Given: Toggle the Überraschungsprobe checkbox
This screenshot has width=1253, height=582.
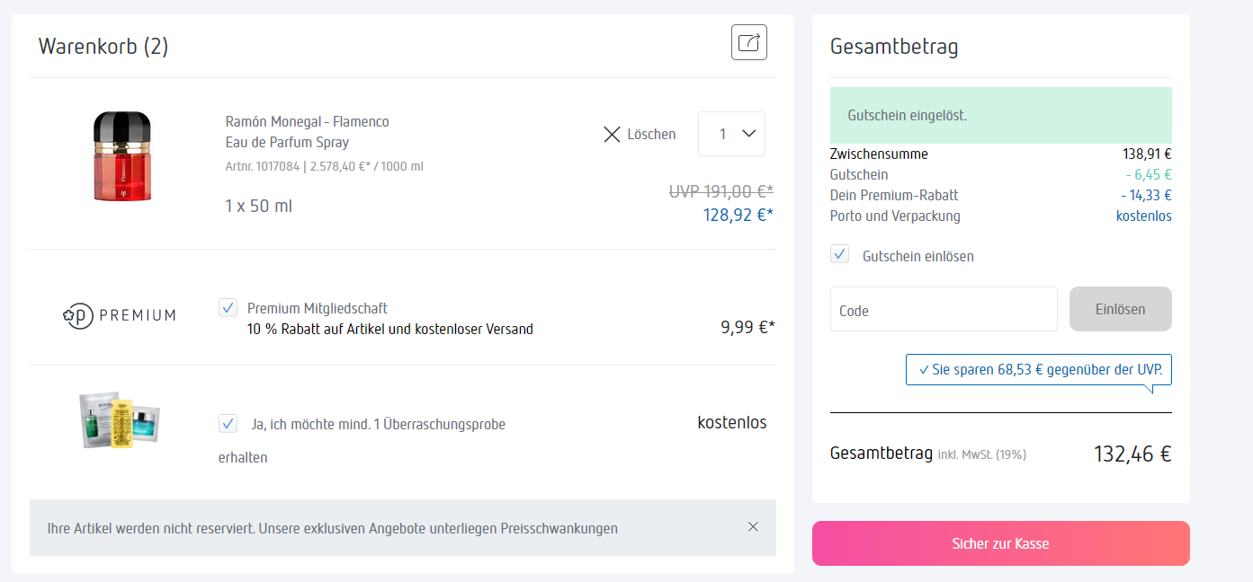Looking at the screenshot, I should (228, 423).
